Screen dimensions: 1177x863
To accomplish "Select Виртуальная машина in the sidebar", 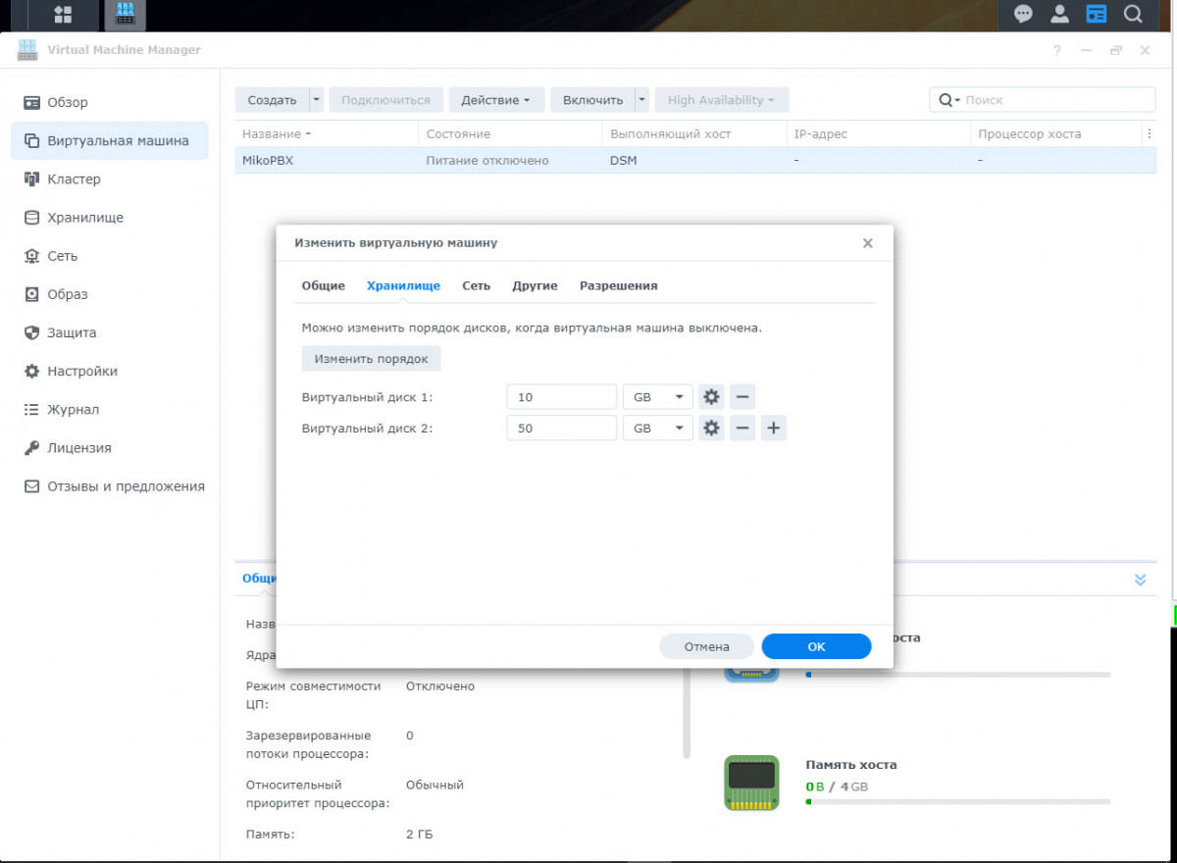I will [110, 140].
